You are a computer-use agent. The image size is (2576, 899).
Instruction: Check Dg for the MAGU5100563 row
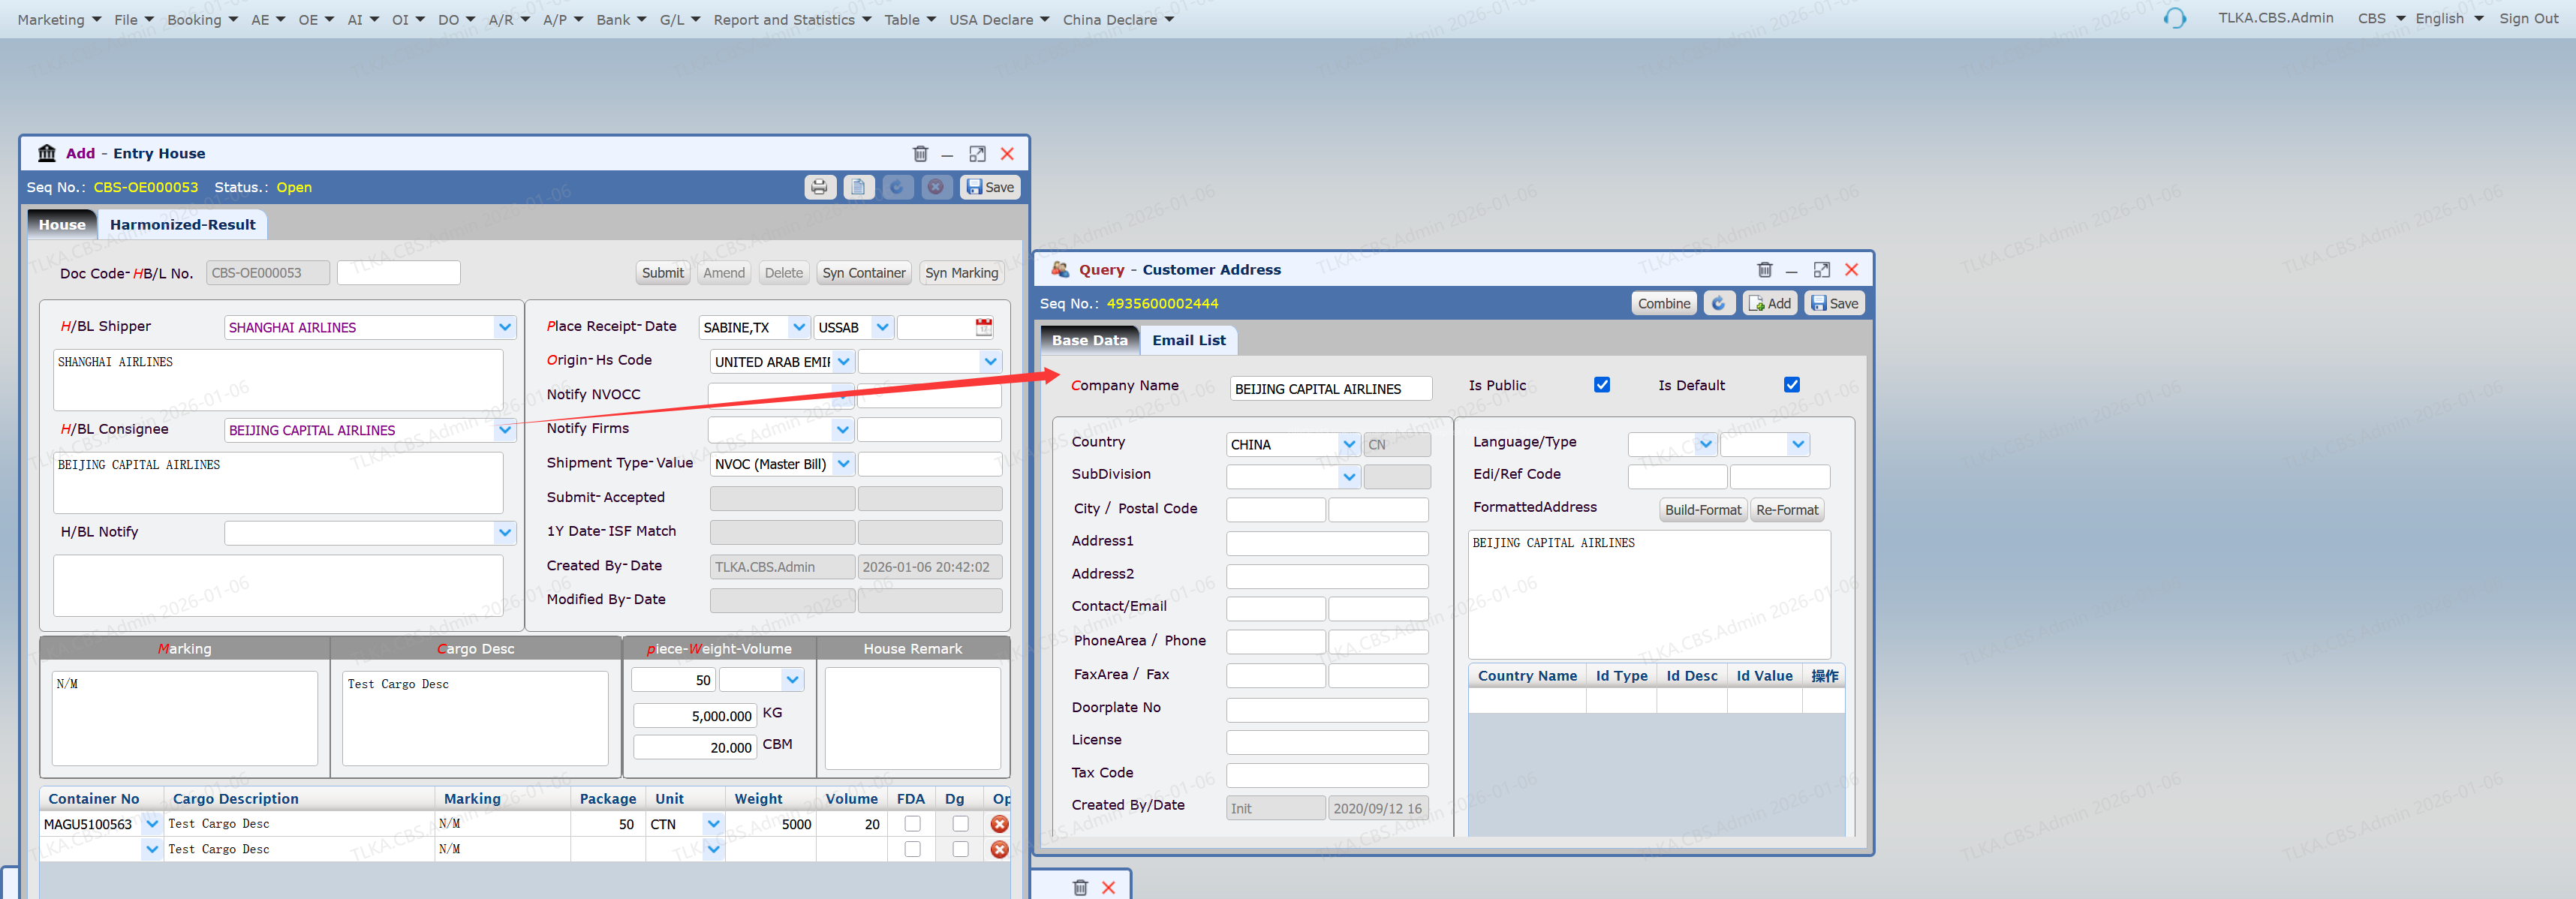(960, 824)
